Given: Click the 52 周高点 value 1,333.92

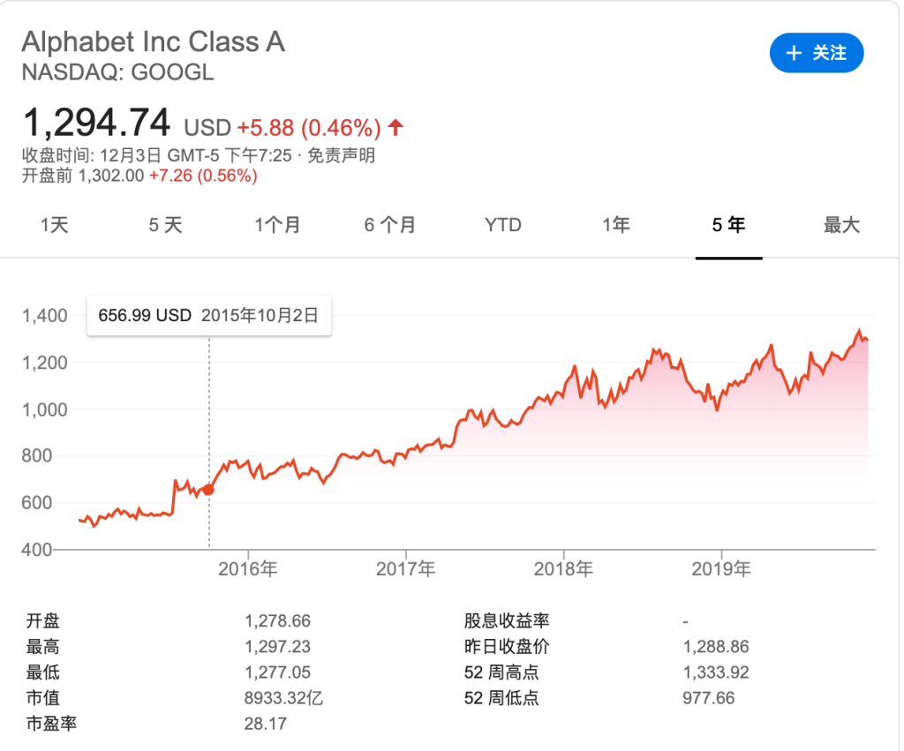Looking at the screenshot, I should click(716, 672).
